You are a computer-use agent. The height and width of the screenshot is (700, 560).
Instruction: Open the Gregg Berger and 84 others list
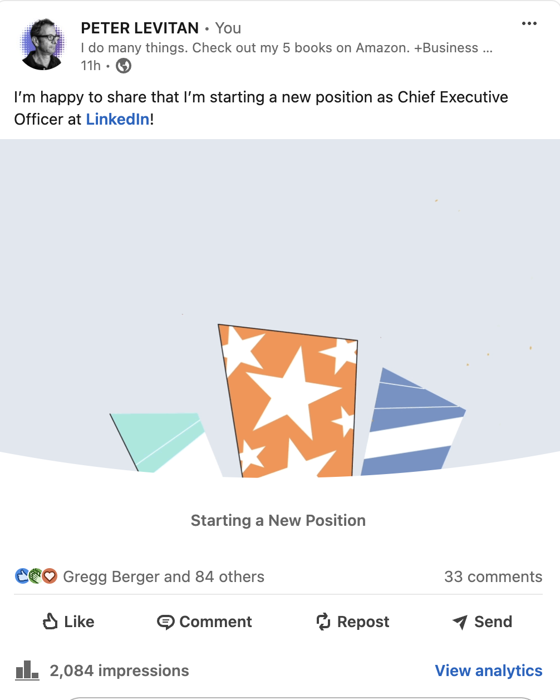point(164,576)
